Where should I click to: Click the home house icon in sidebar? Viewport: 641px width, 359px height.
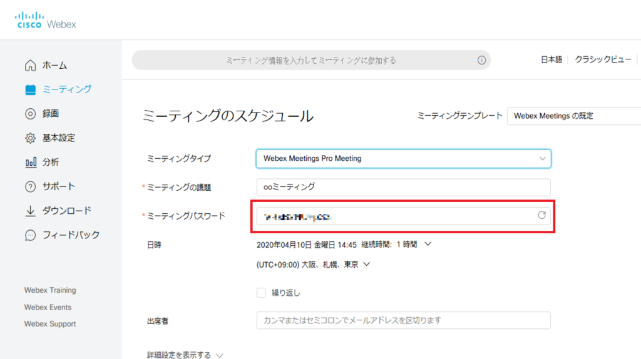[x=30, y=65]
